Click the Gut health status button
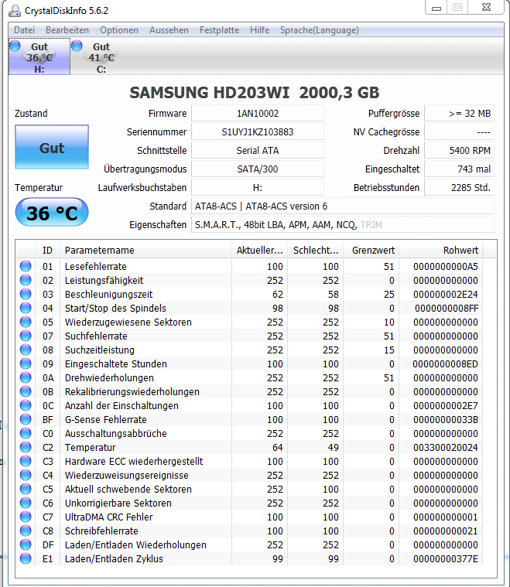The image size is (510, 587). pyautogui.click(x=52, y=147)
